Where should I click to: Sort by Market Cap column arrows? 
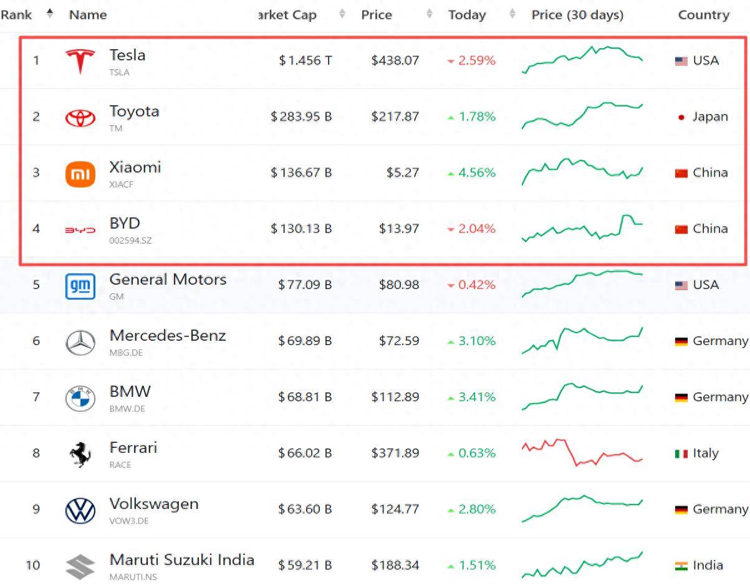tap(342, 14)
